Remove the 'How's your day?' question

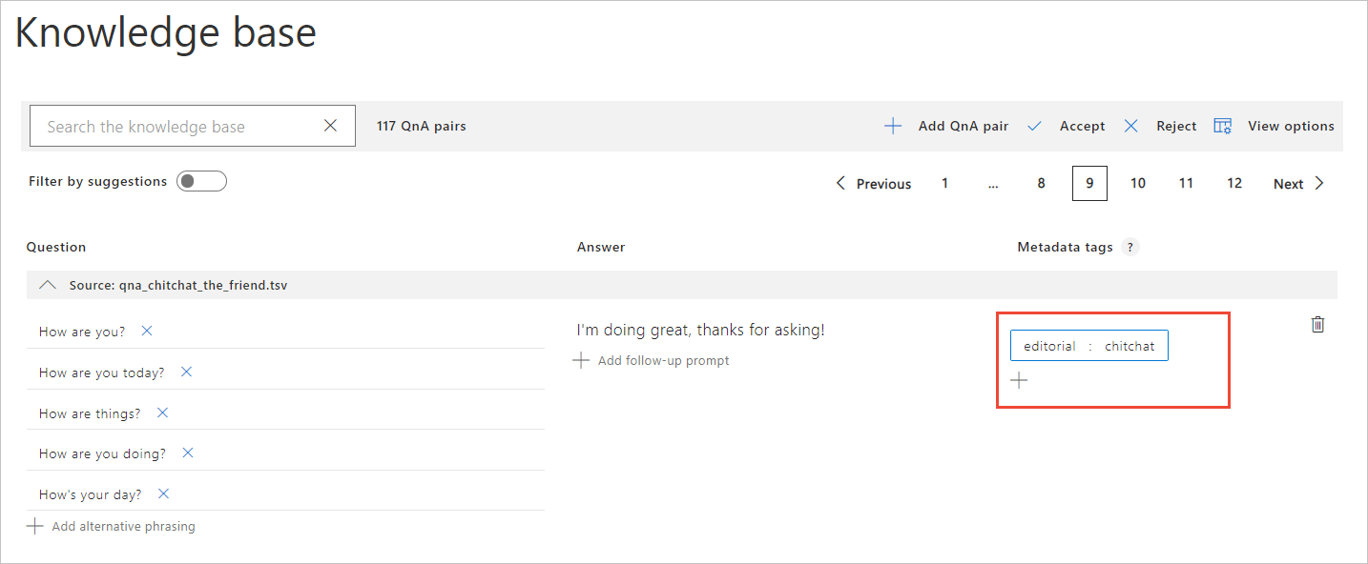click(163, 493)
